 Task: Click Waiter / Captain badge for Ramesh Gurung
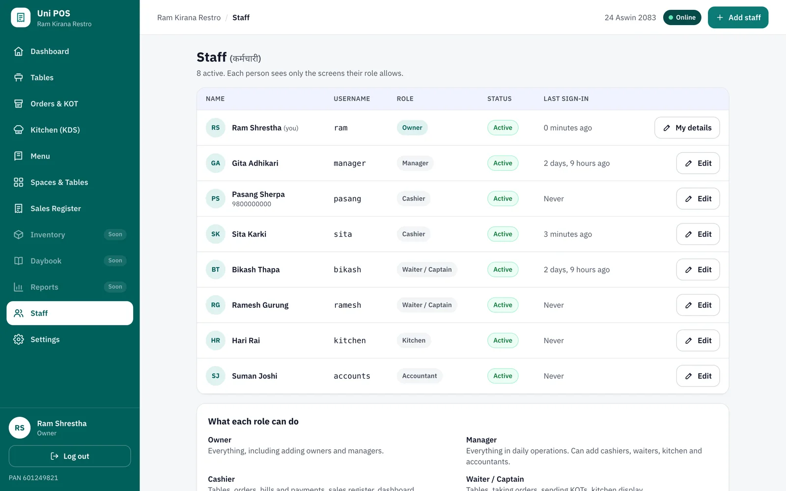(427, 305)
